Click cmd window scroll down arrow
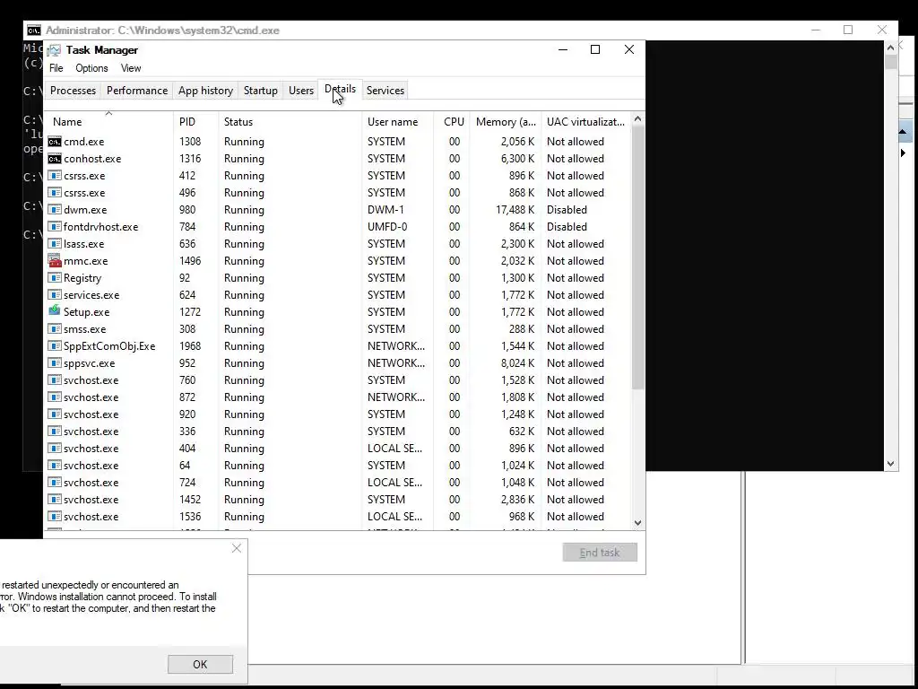 [x=890, y=464]
